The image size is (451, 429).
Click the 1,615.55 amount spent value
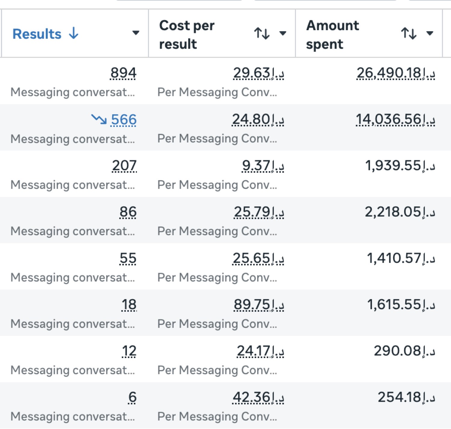401,305
